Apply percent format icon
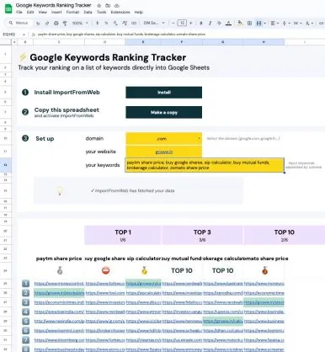Image resolution: width=325 pixels, height=352 pixels. [x=106, y=23]
